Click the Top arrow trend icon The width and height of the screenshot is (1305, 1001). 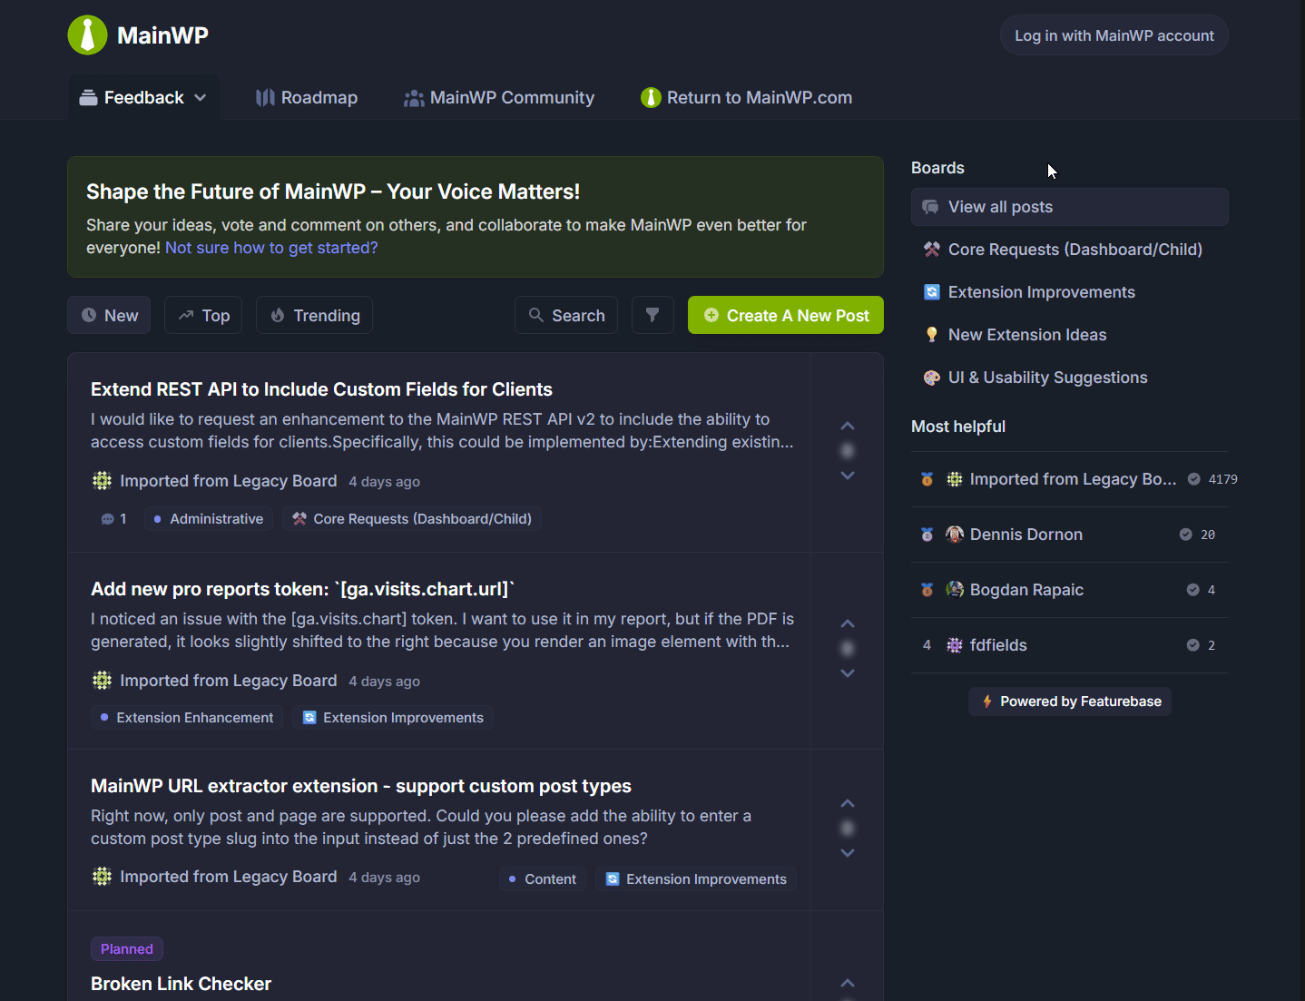point(186,315)
